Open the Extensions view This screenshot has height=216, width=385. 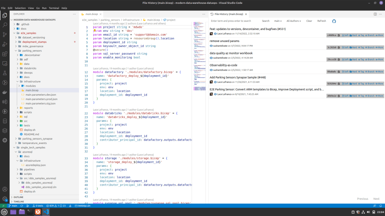point(5,54)
